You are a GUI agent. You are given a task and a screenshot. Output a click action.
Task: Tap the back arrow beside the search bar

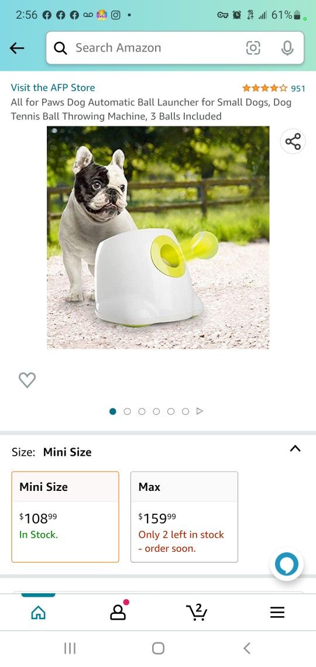point(17,48)
